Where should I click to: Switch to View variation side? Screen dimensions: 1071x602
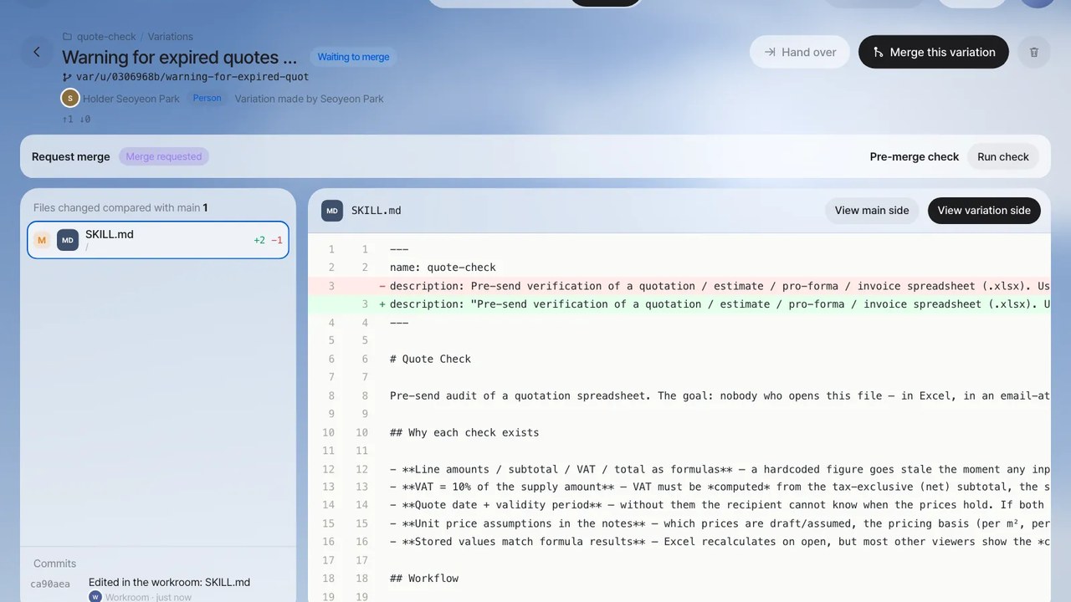point(984,211)
